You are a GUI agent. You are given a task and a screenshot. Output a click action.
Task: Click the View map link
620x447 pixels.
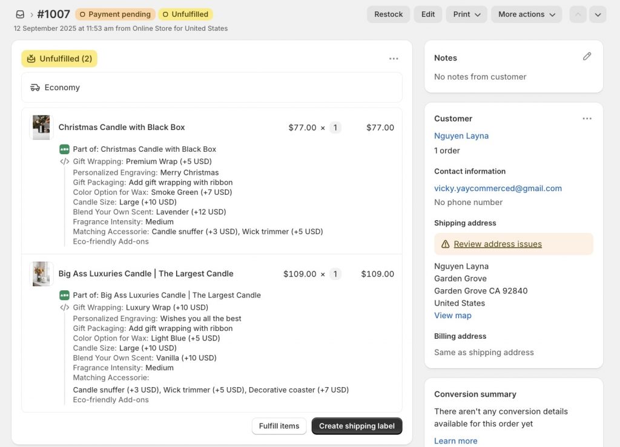[x=452, y=316]
